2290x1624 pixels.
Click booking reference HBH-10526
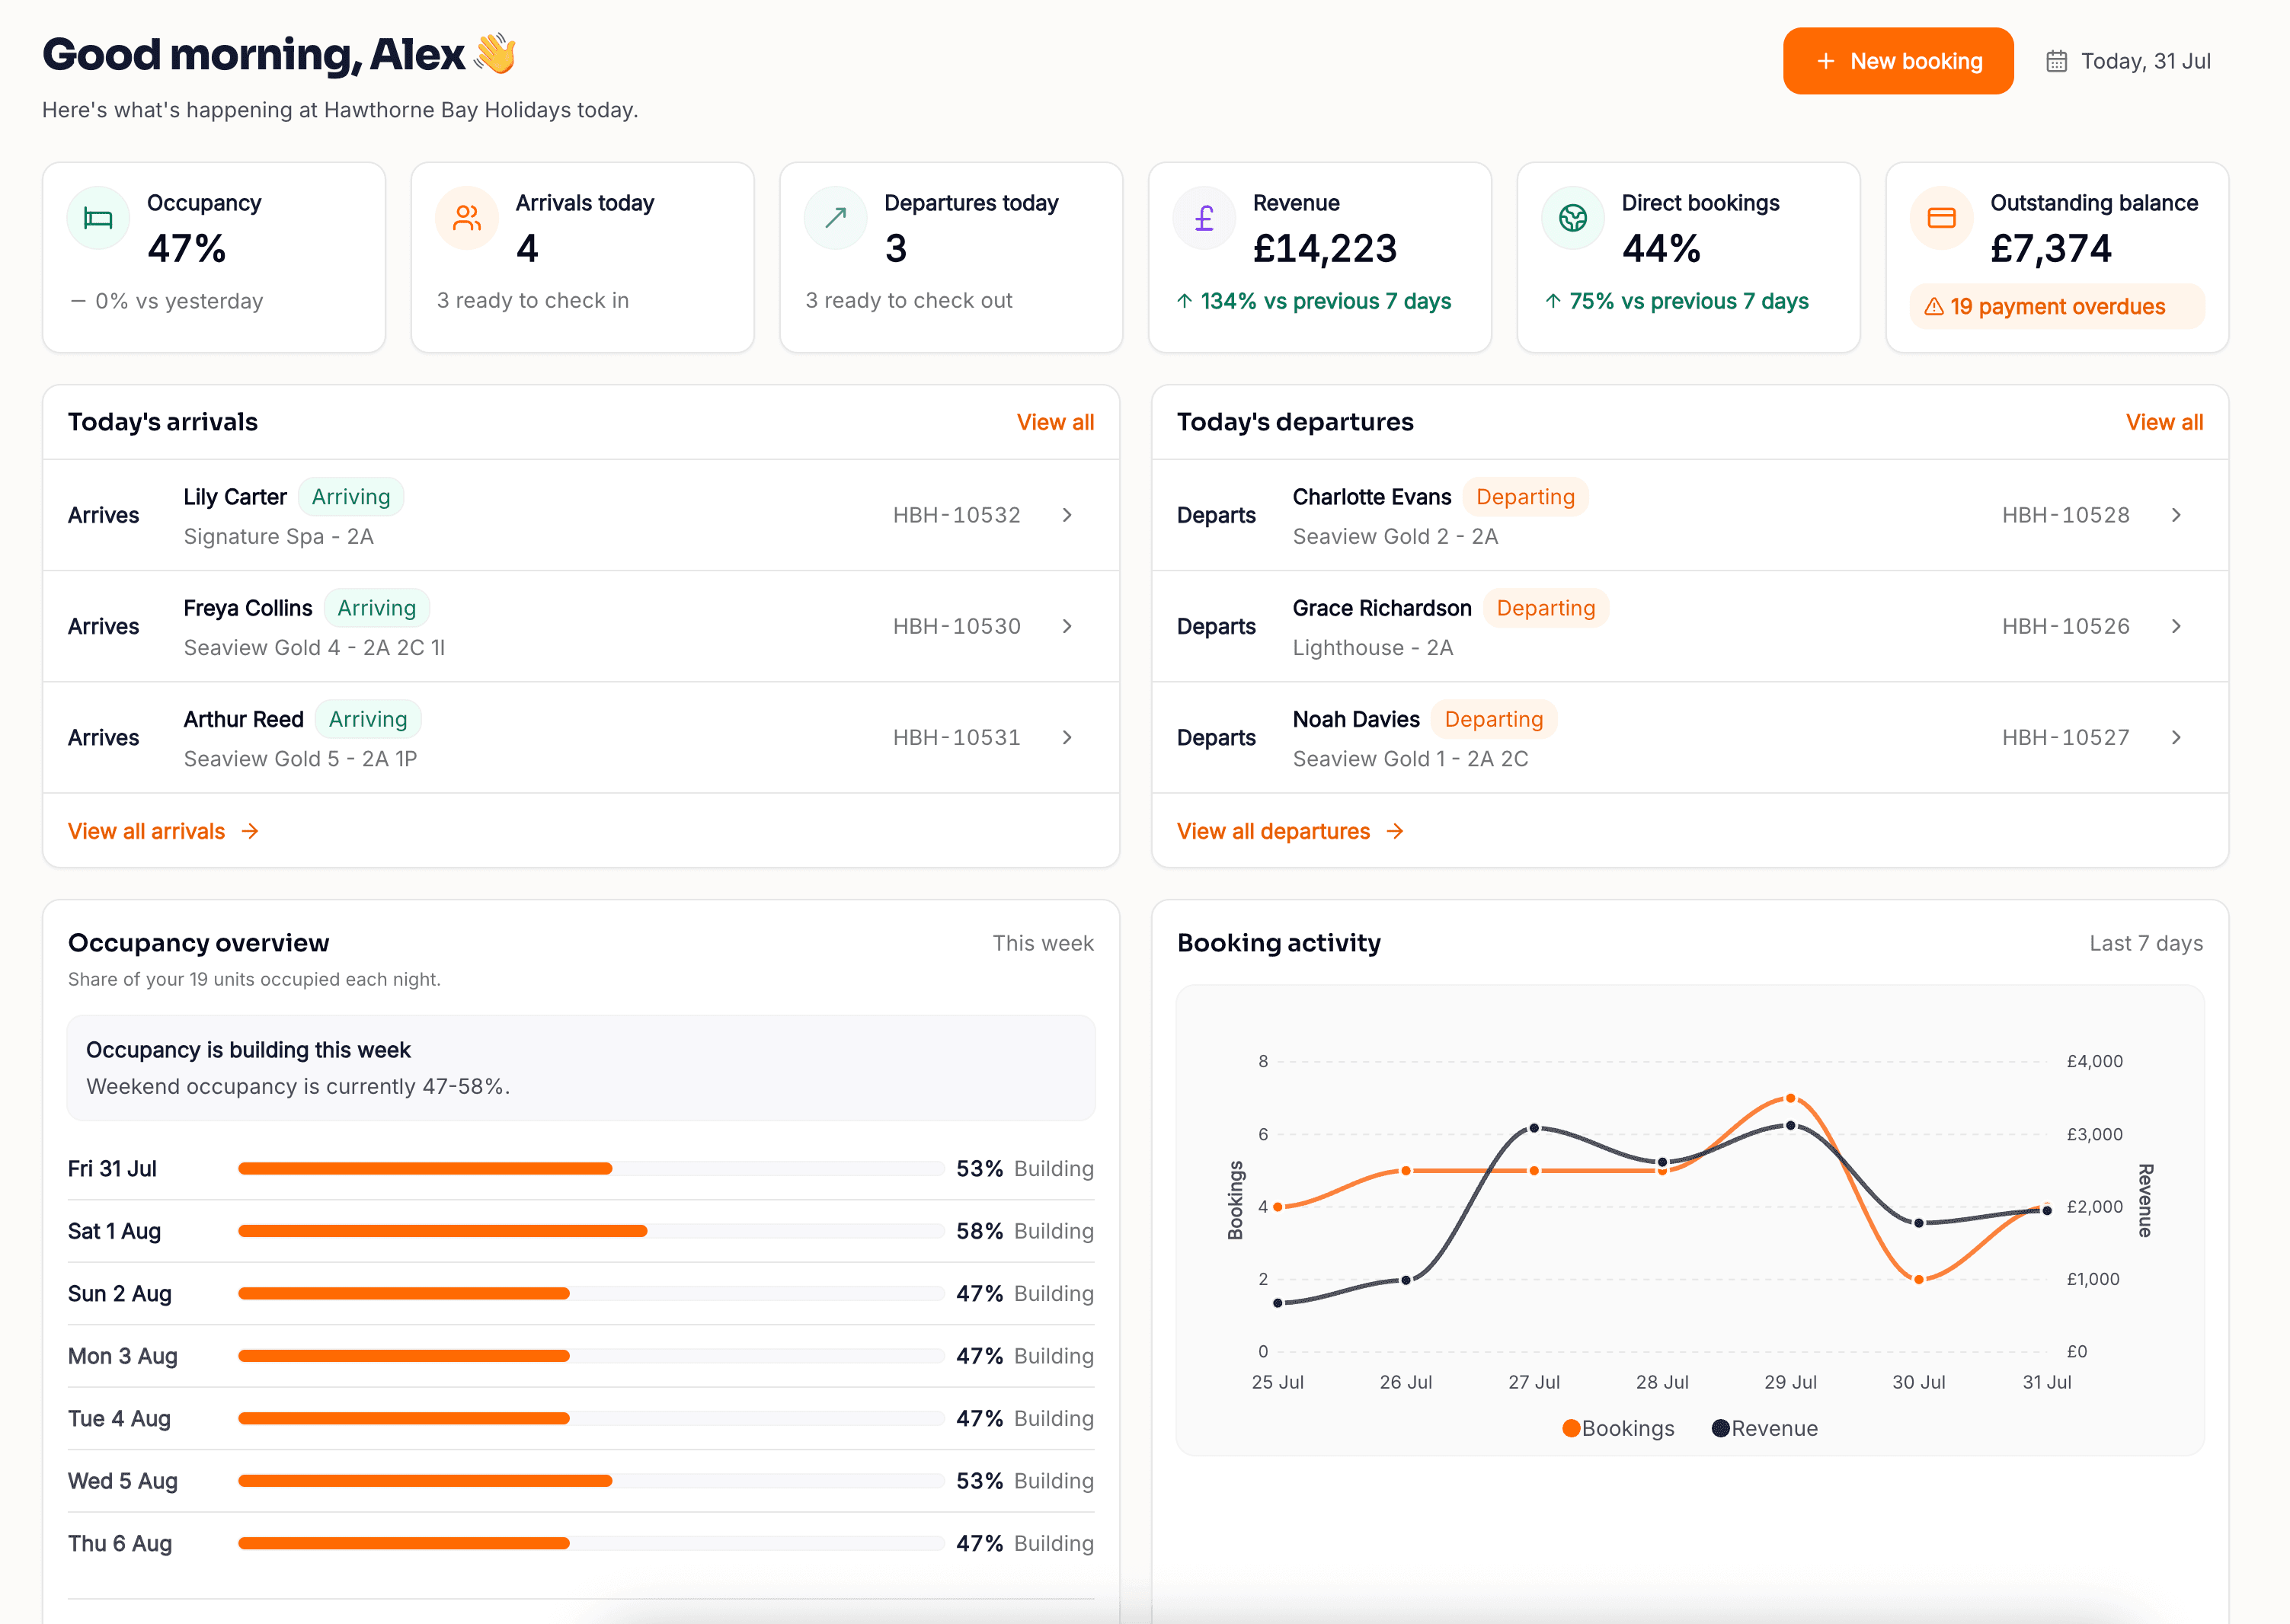coord(2066,626)
